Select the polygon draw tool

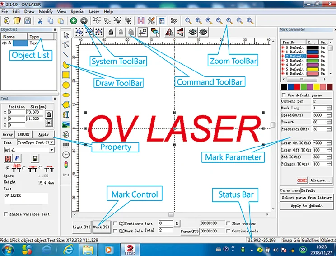pos(66,104)
